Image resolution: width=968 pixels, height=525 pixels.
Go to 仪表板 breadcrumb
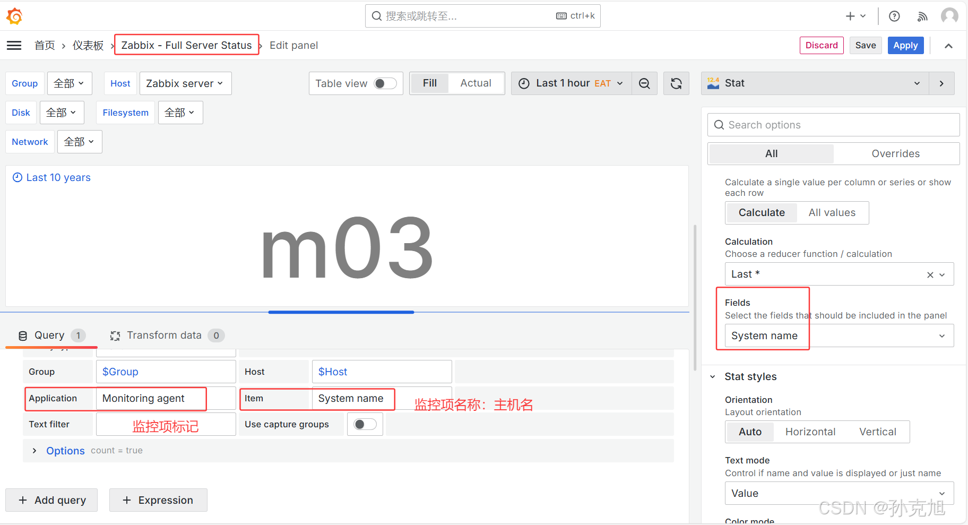click(x=88, y=46)
